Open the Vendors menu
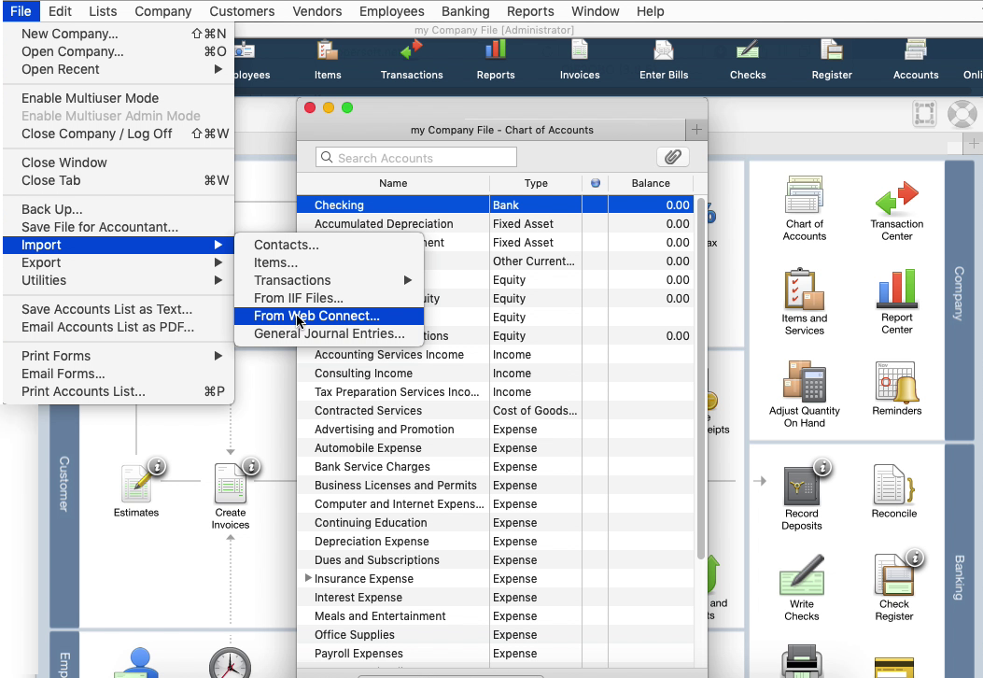The width and height of the screenshot is (983, 678). 317,11
